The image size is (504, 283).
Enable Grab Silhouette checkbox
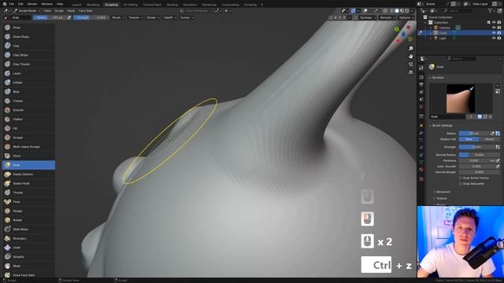[x=461, y=184]
